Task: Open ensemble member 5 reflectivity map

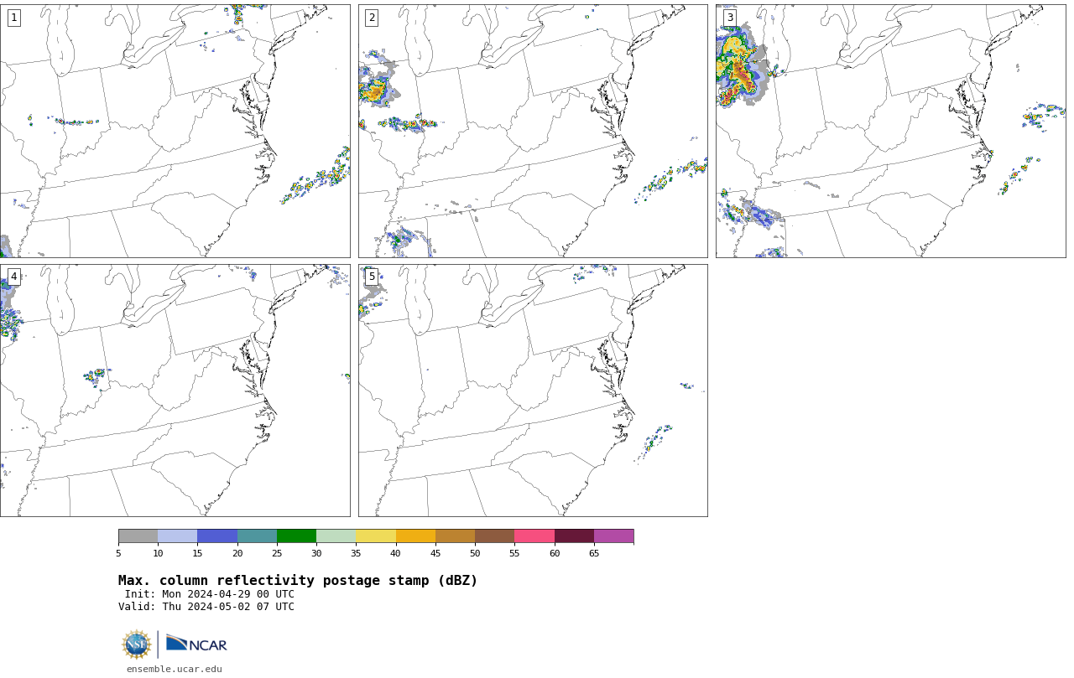Action: point(533,391)
